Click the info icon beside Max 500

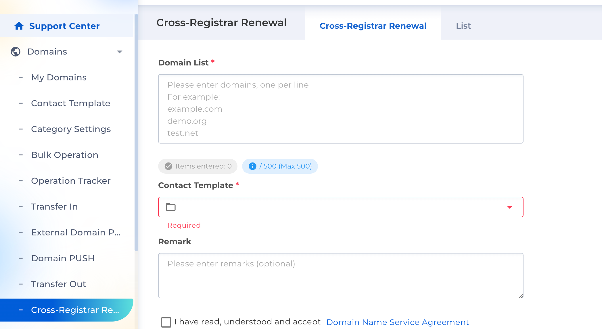tap(252, 166)
